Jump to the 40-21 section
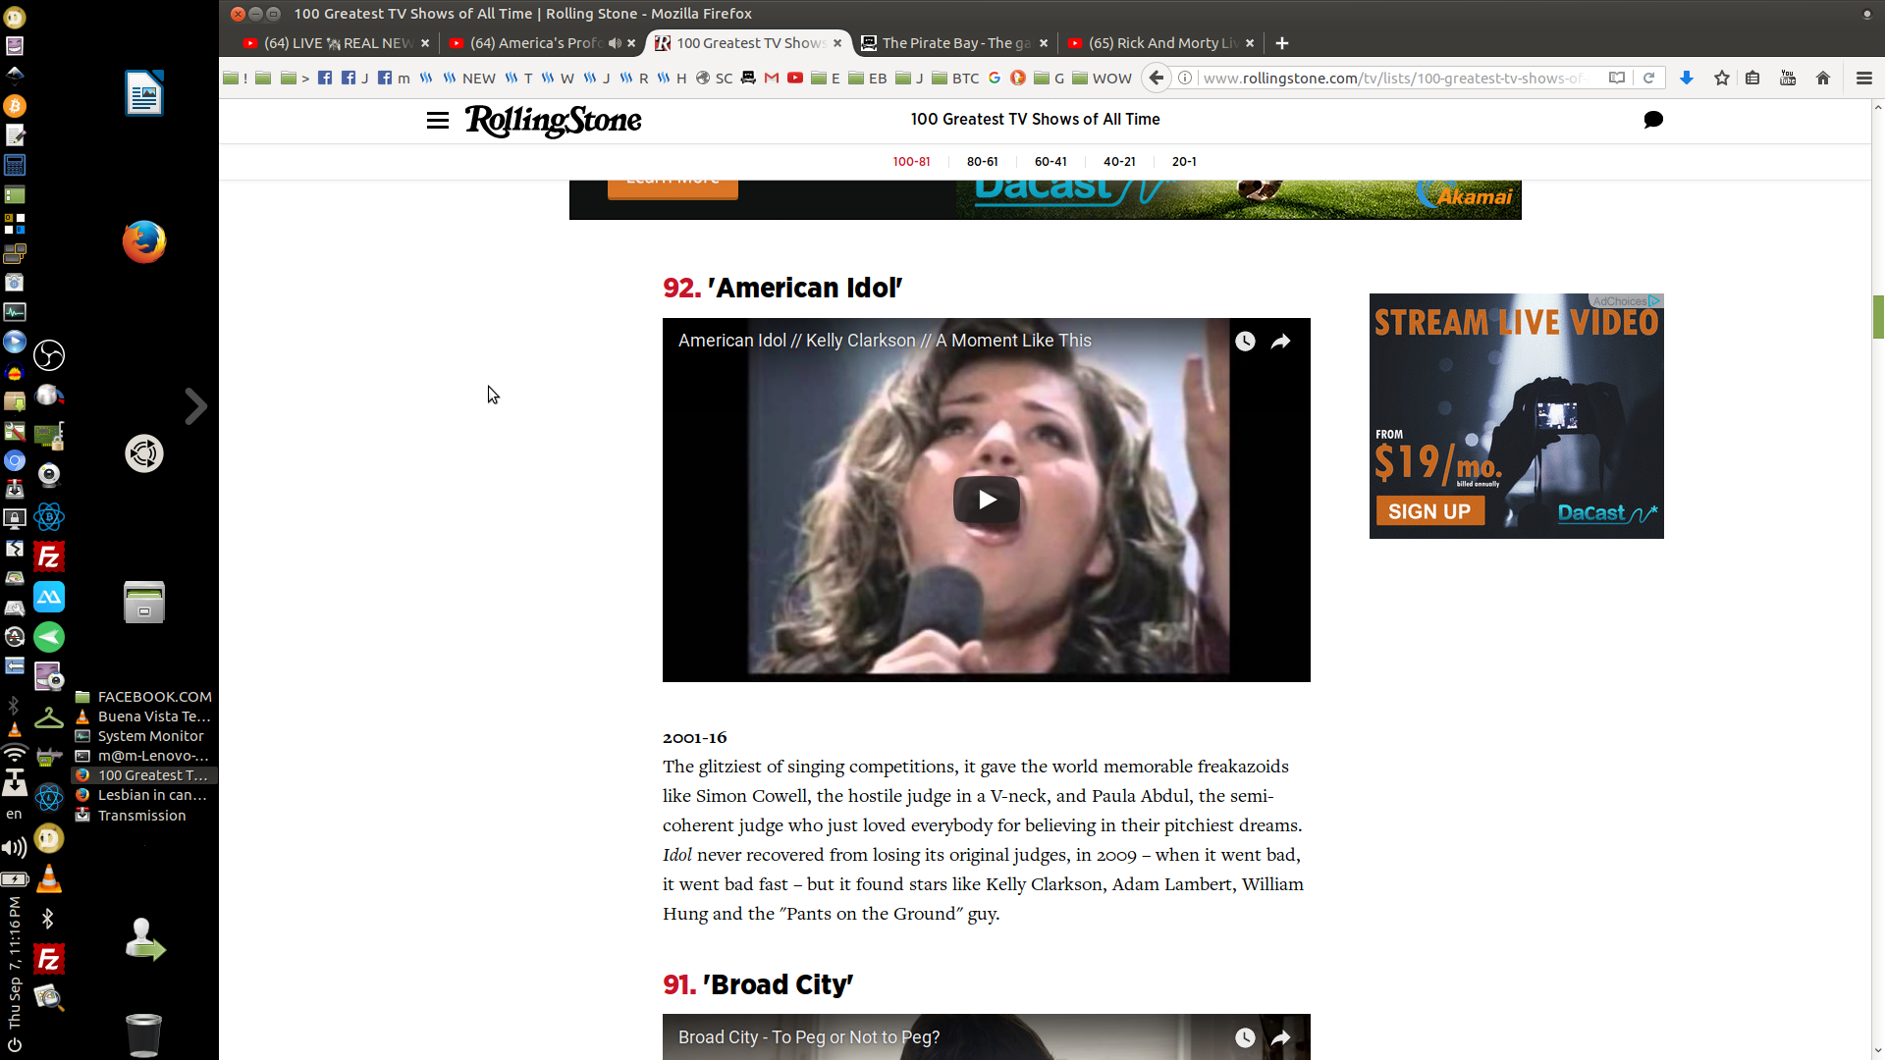1885x1060 pixels. tap(1119, 162)
